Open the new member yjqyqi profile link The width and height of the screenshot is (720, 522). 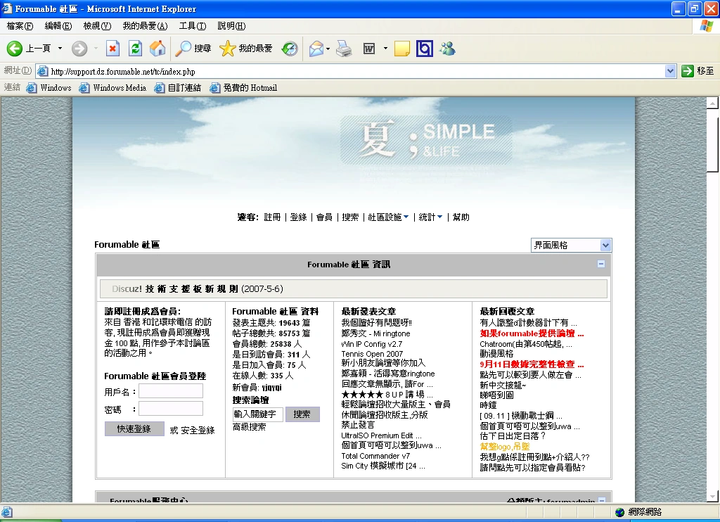point(272,388)
